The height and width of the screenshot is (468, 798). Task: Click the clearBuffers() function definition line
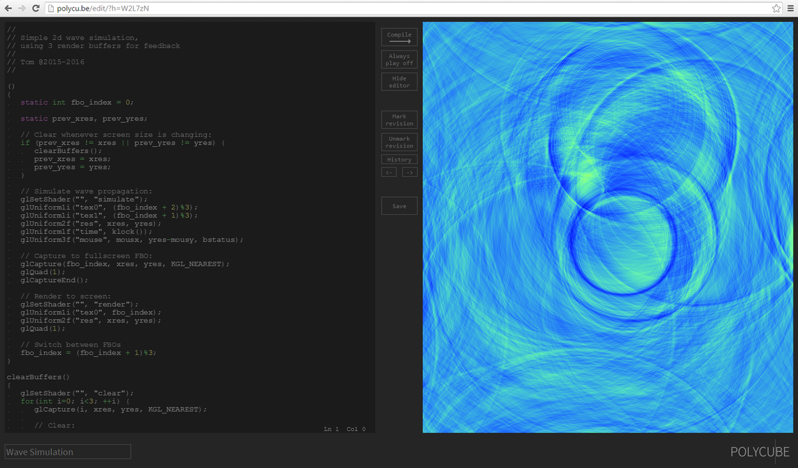point(38,377)
